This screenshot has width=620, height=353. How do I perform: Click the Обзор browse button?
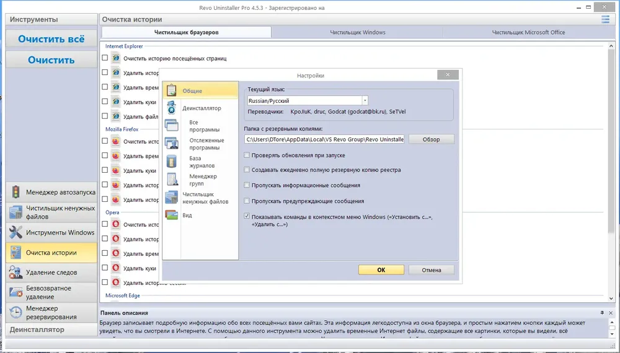click(431, 139)
